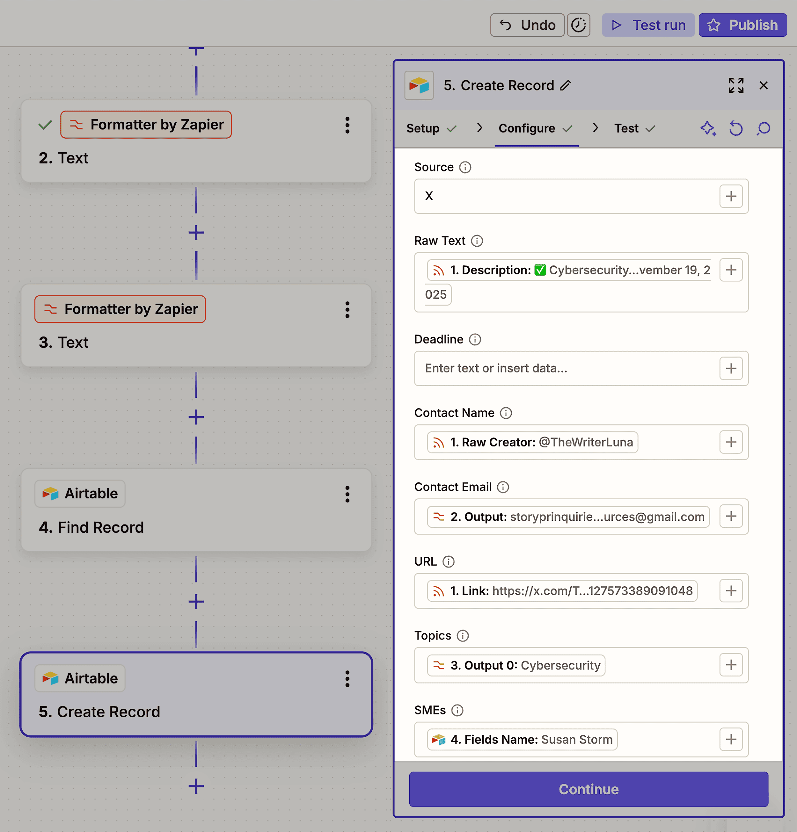Click info icon next to SMEs label
Viewport: 797px width, 832px height.
457,710
